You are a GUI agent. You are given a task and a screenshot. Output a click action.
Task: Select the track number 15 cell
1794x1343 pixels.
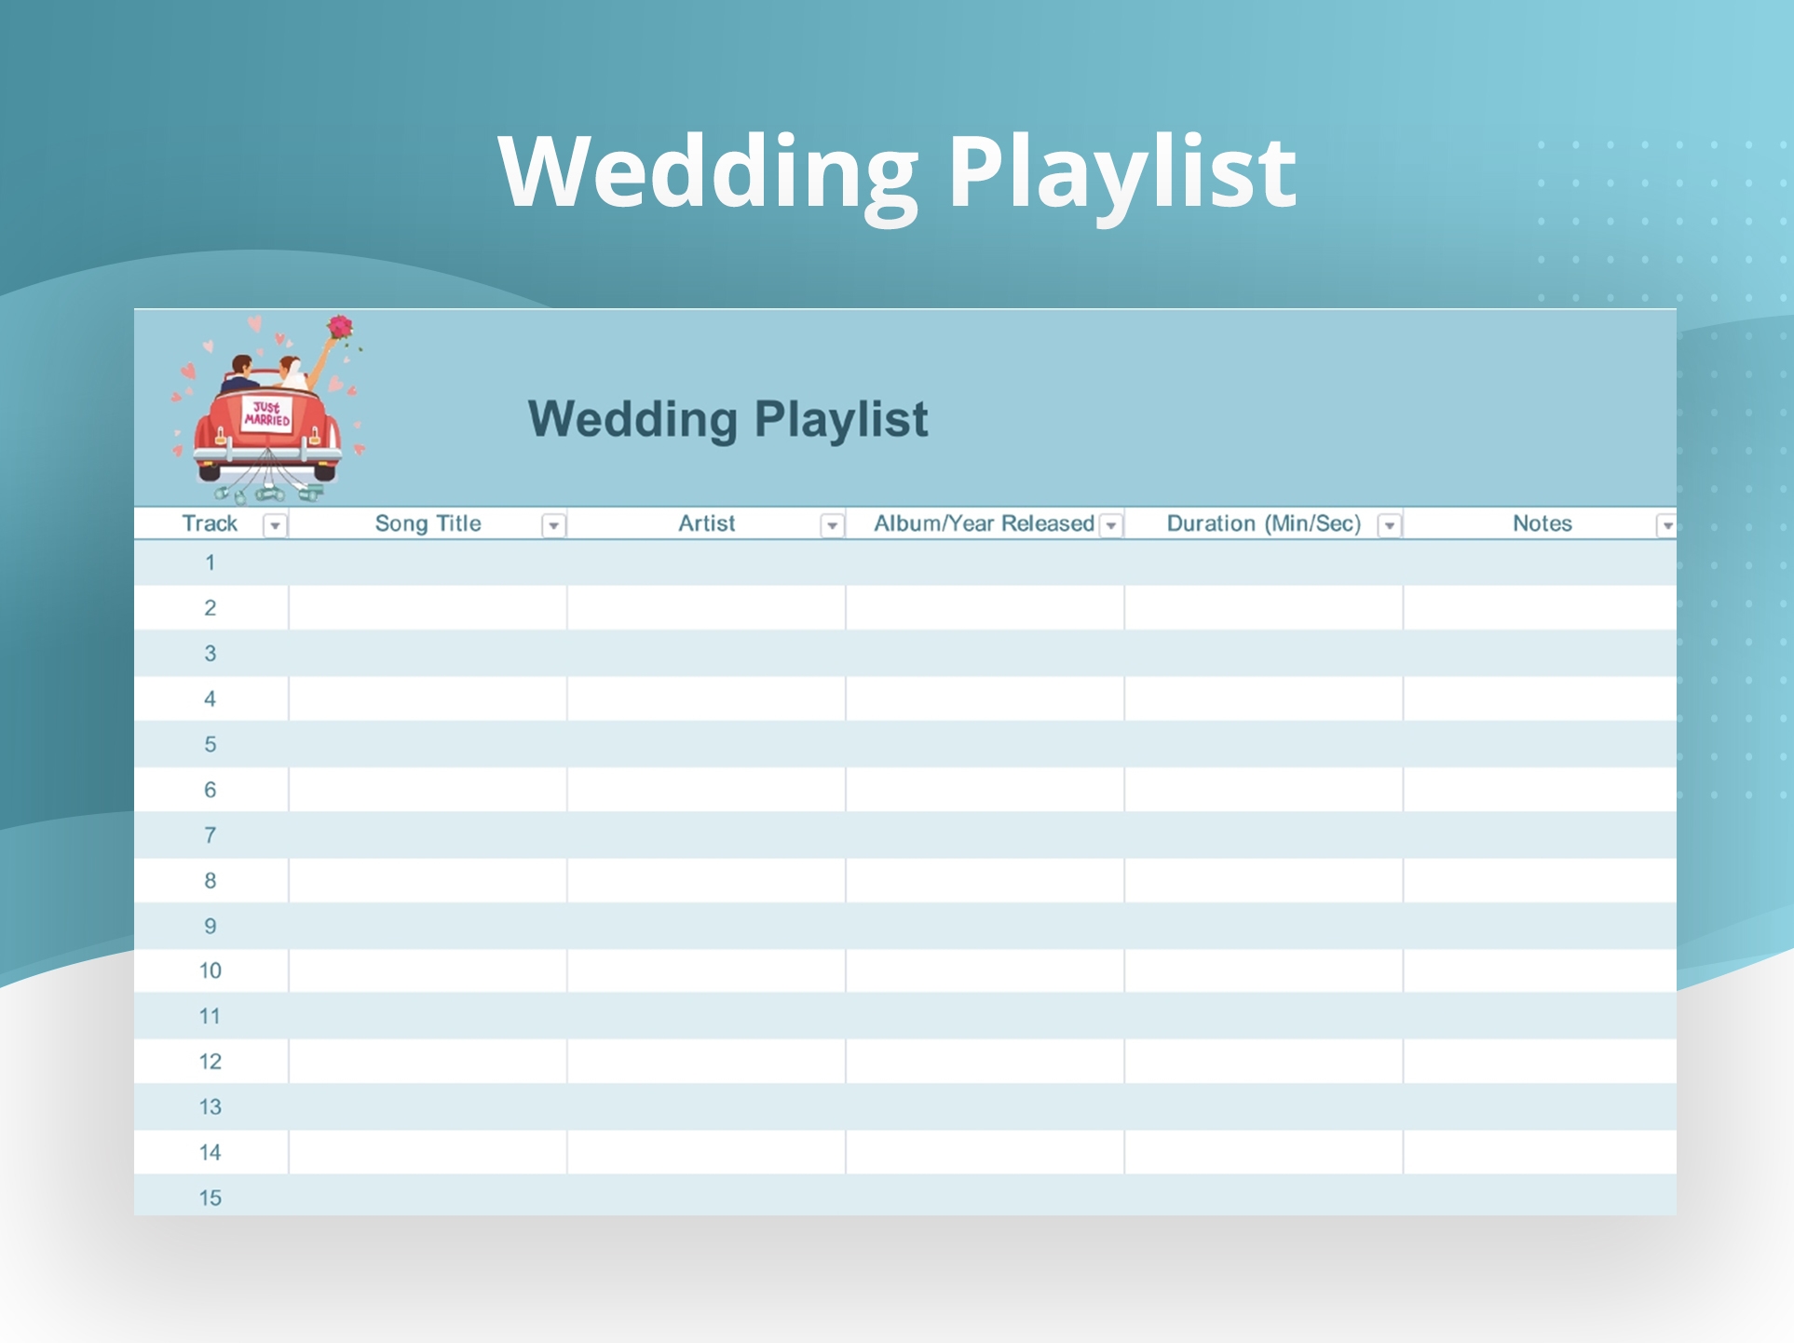point(211,1198)
